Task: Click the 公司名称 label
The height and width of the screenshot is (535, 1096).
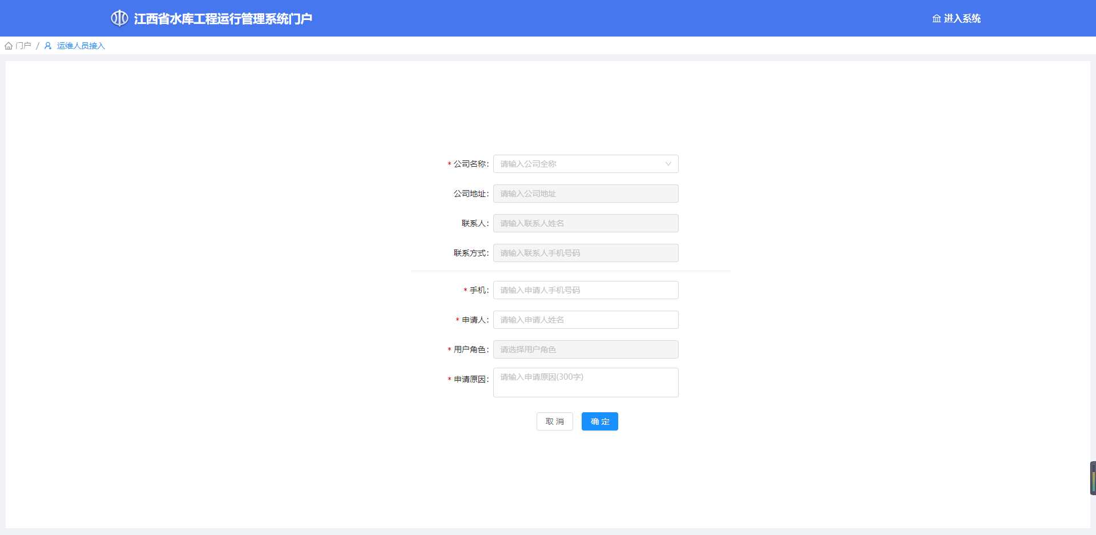Action: click(x=471, y=164)
